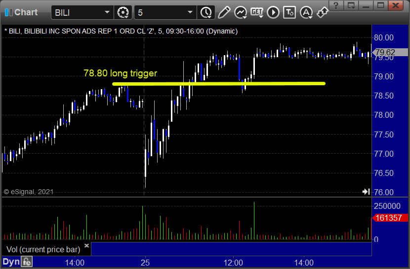Click the chart title BILI BILIBILI INC text
Image resolution: width=410 pixels, height=269 pixels.
click(x=121, y=32)
